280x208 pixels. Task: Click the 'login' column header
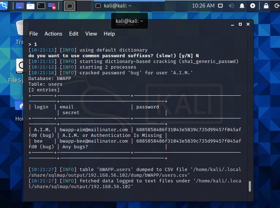[x=41, y=107]
